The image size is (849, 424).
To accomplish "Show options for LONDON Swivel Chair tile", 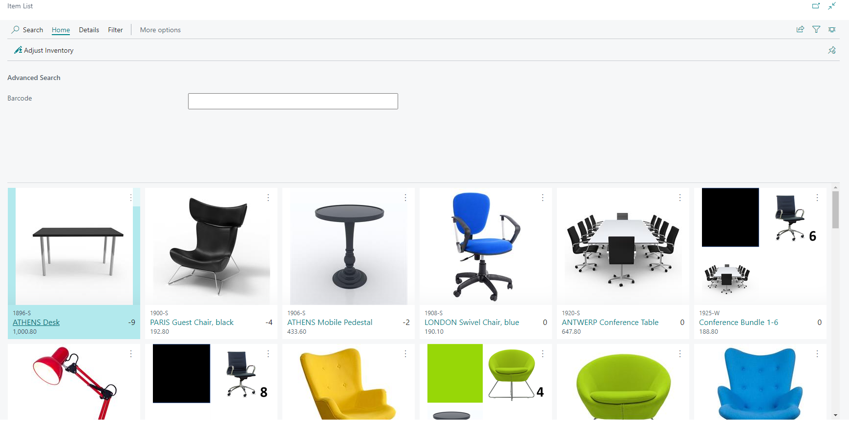I will click(x=543, y=198).
